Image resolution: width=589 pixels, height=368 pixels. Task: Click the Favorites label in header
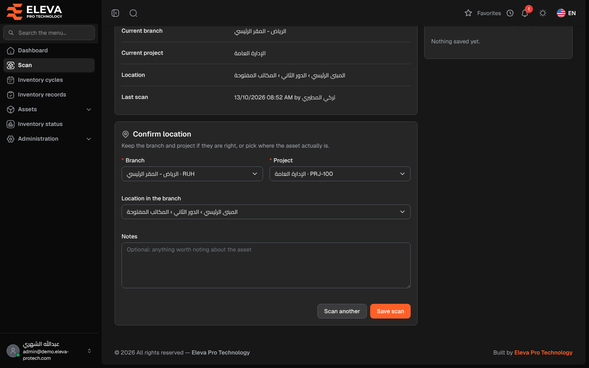(x=489, y=13)
